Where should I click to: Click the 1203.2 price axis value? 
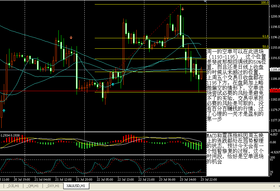coord(275,6)
